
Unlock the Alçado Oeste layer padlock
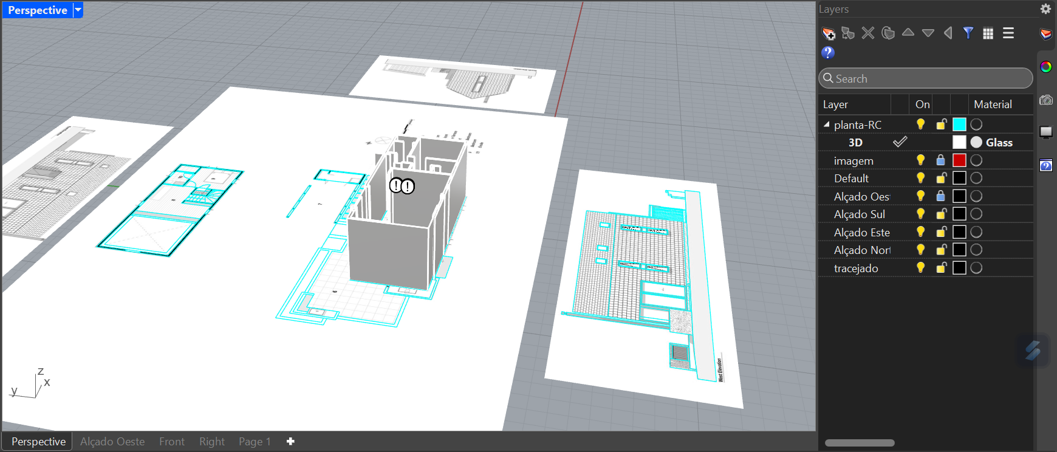[941, 196]
